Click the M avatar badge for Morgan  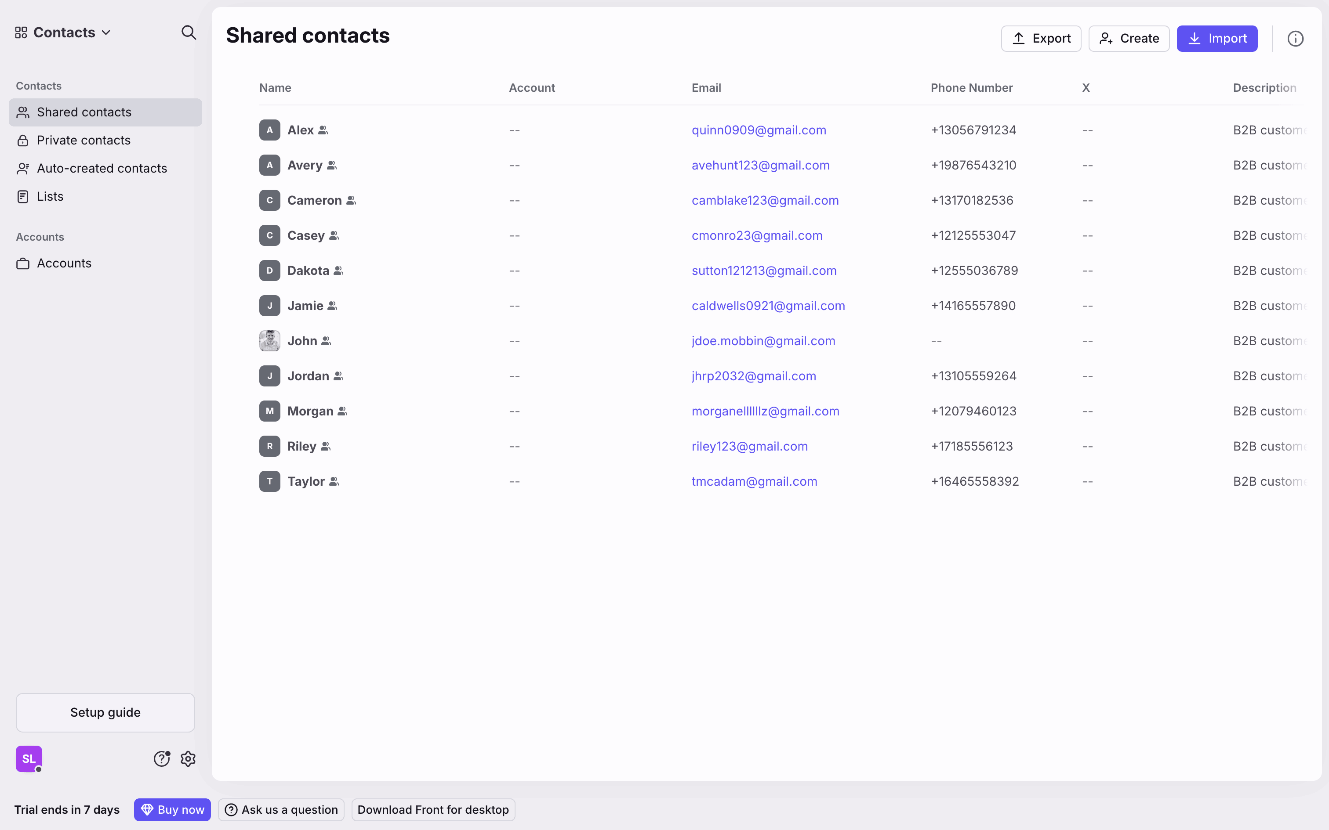(270, 411)
